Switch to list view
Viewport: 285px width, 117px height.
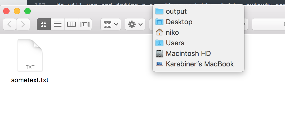57,25
